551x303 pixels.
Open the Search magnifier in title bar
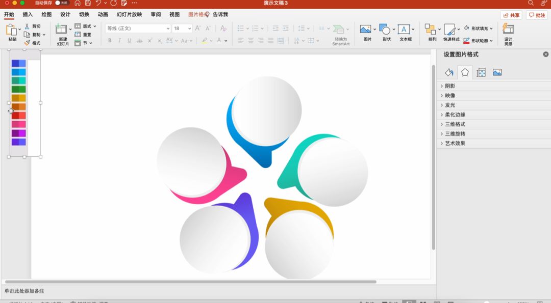531,3
